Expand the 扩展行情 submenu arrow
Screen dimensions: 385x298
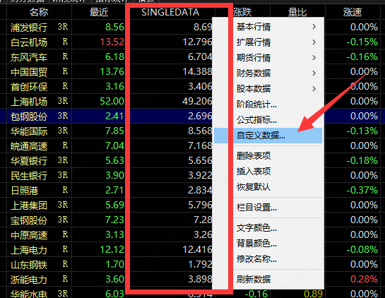(314, 42)
